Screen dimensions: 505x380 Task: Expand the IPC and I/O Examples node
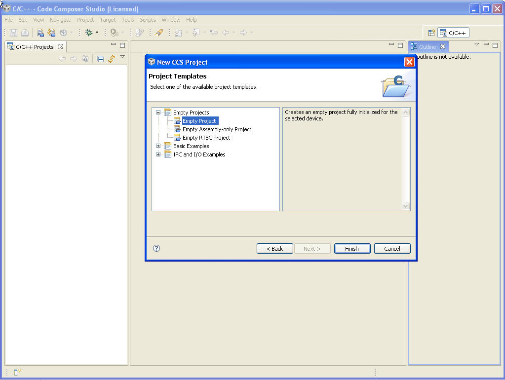pos(158,154)
